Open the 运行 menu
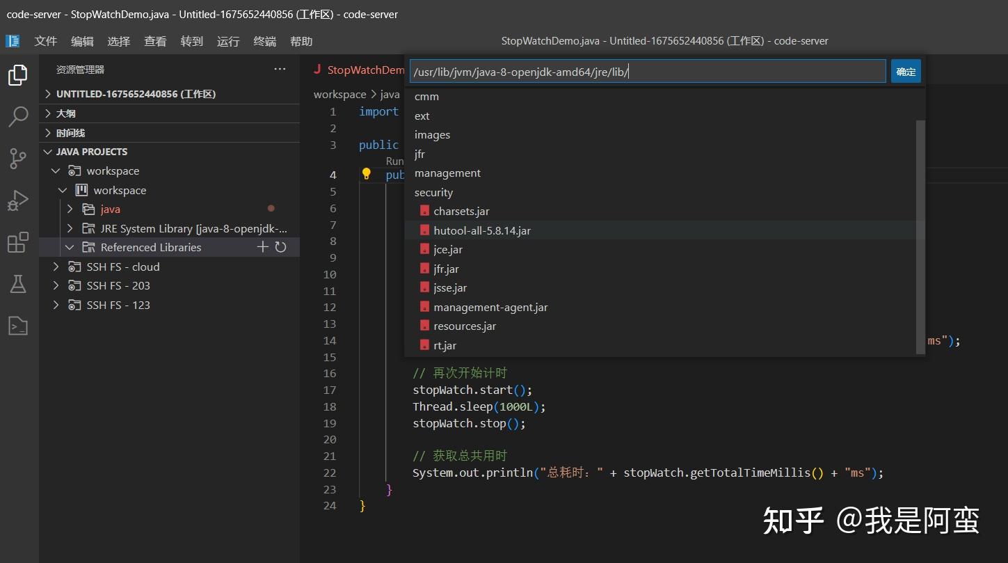1008x563 pixels. 228,41
